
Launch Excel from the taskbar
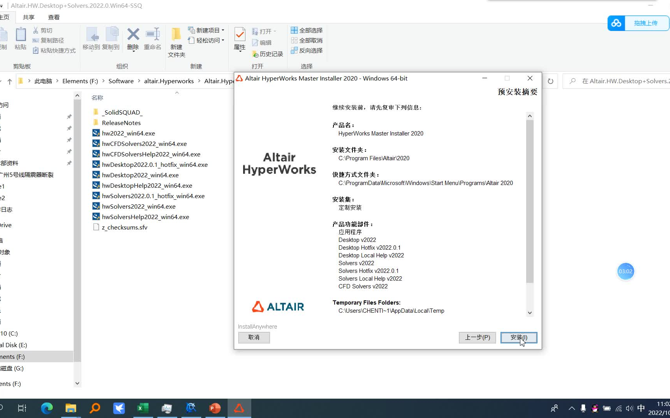pyautogui.click(x=143, y=408)
